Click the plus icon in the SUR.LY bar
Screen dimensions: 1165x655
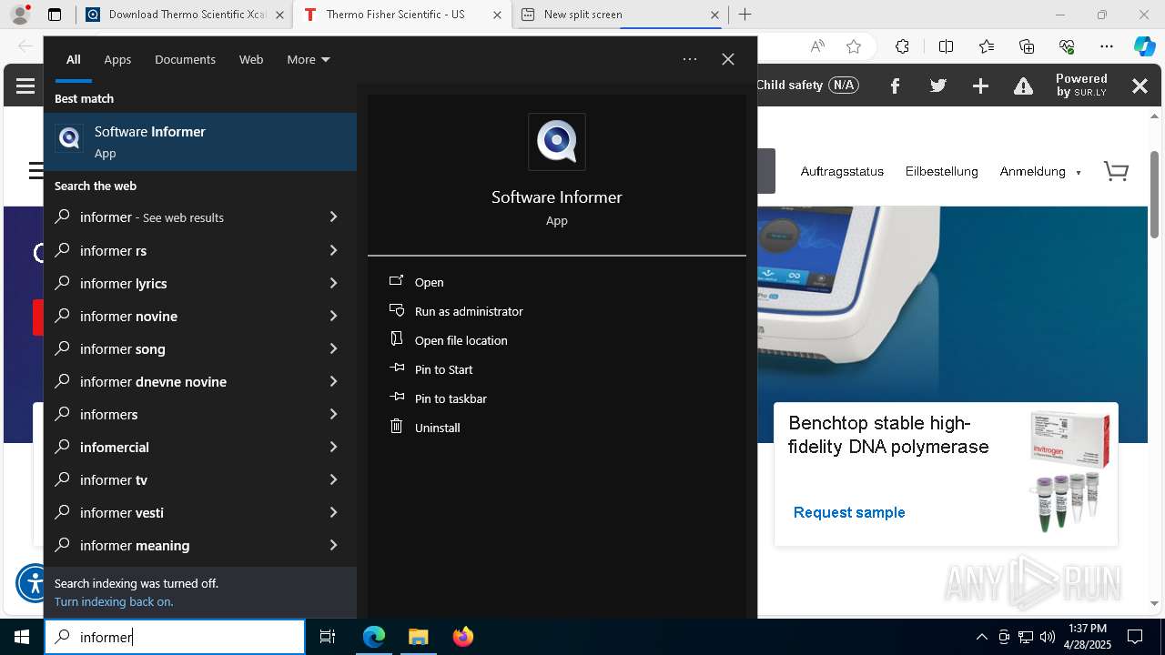click(x=980, y=86)
